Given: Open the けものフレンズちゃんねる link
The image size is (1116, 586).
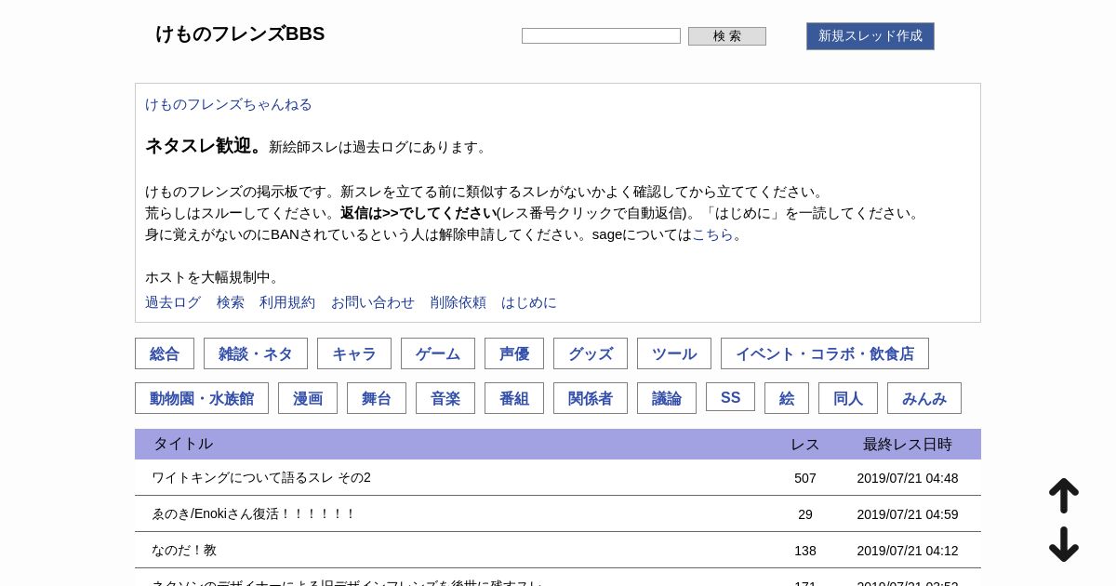Looking at the screenshot, I should (229, 104).
